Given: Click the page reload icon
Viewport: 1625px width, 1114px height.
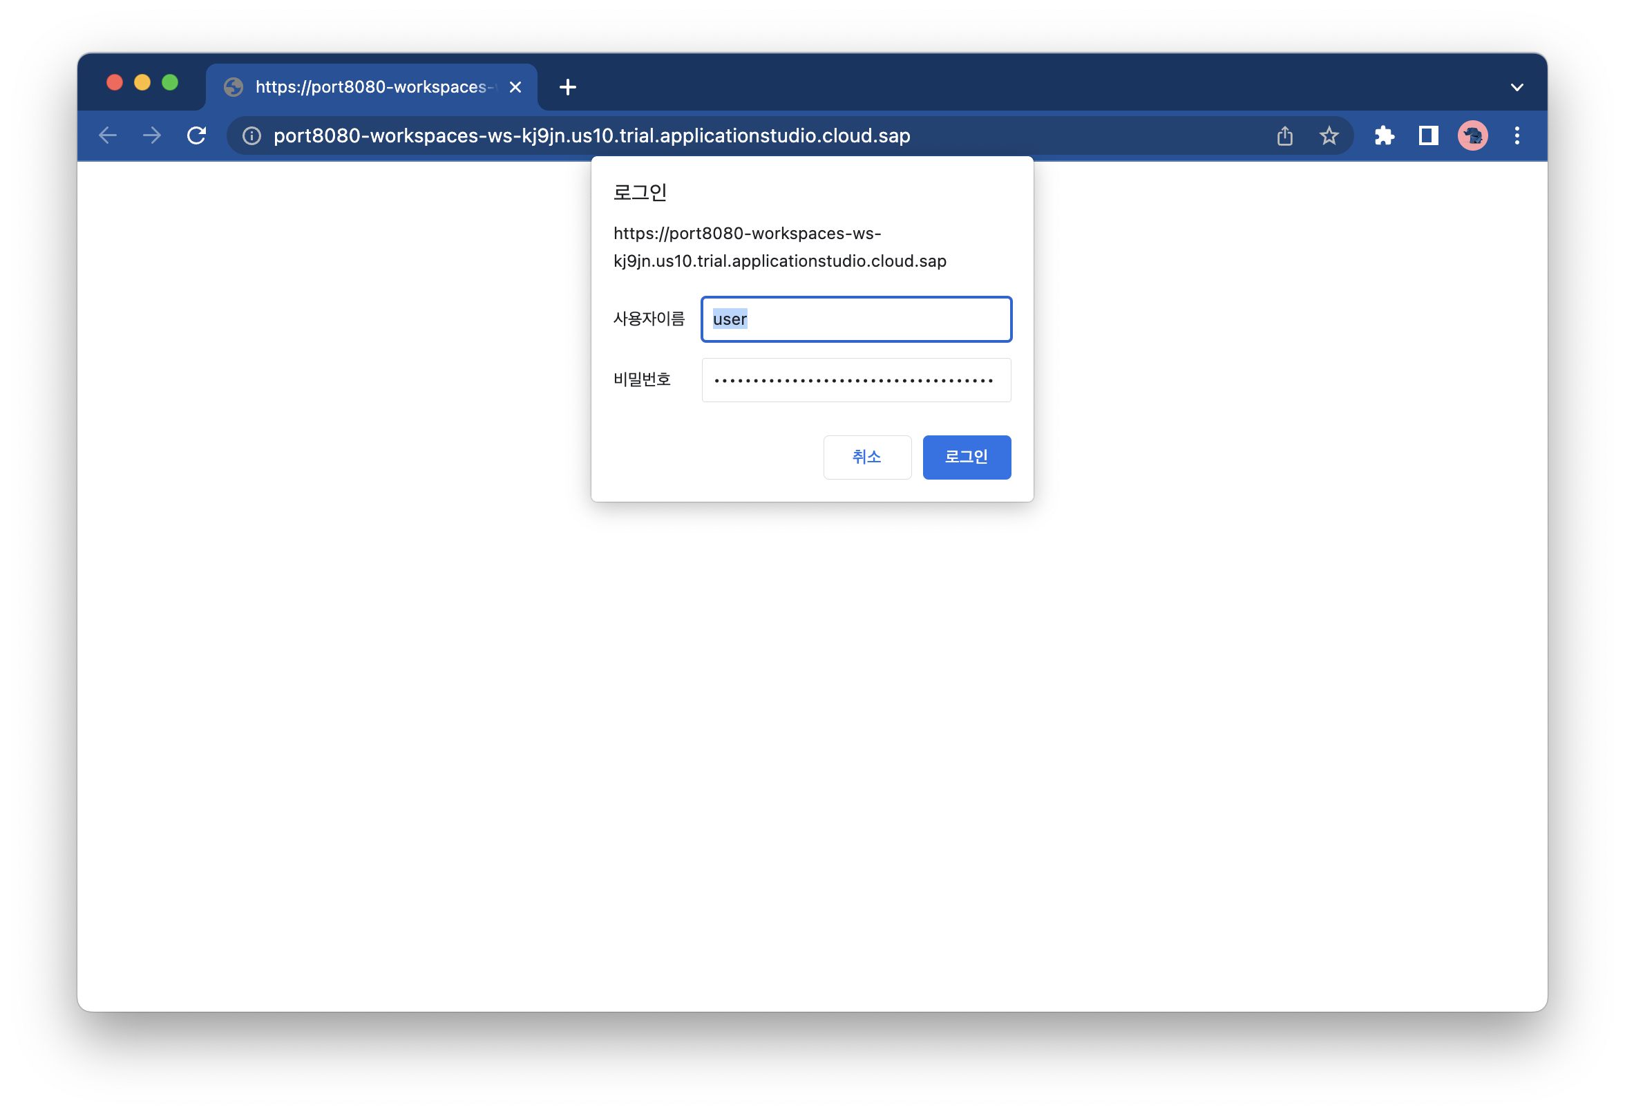Looking at the screenshot, I should (x=196, y=135).
